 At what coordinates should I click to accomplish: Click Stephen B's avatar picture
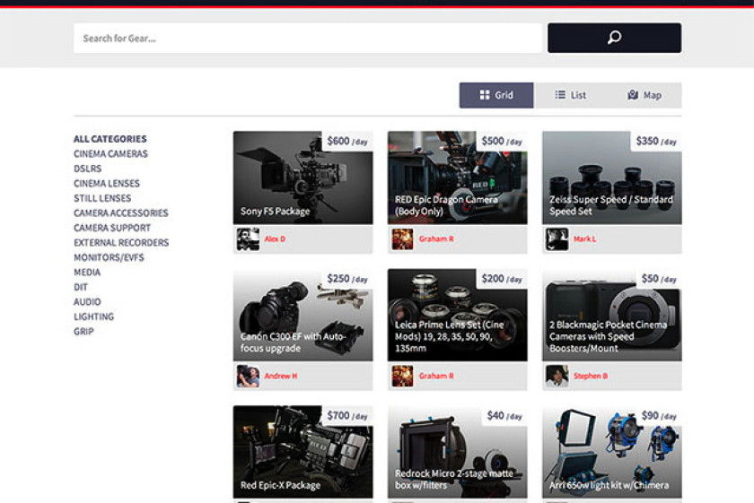(x=557, y=376)
